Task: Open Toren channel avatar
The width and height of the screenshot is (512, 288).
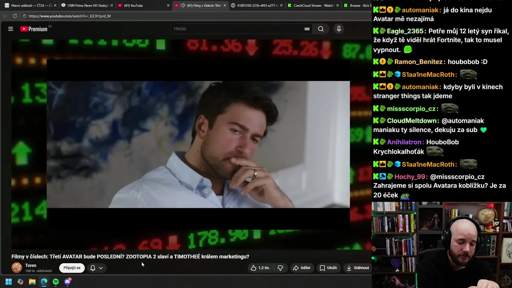Action: (x=17, y=268)
